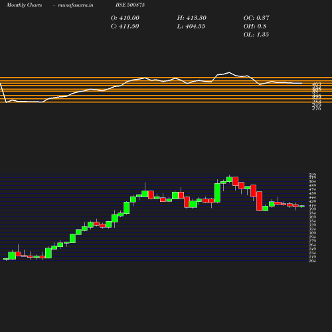Click the low price L: 404.55

click(x=191, y=27)
